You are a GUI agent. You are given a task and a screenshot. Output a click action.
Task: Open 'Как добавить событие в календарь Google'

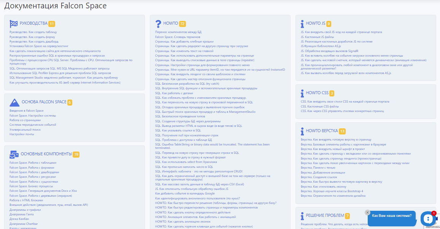click(185, 193)
